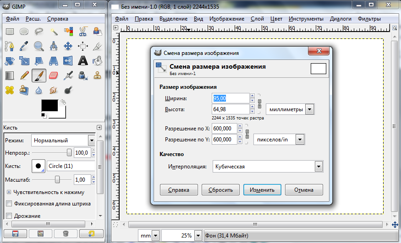Select the Clone stamp tool
This screenshot has width=401, height=243.
[98, 76]
